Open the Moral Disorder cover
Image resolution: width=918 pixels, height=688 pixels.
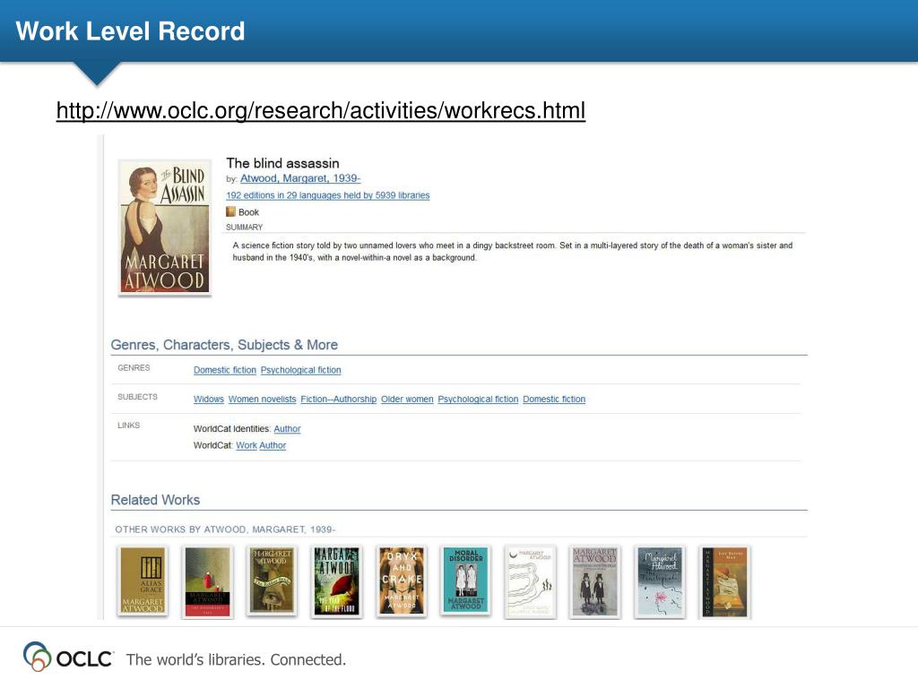tap(466, 580)
